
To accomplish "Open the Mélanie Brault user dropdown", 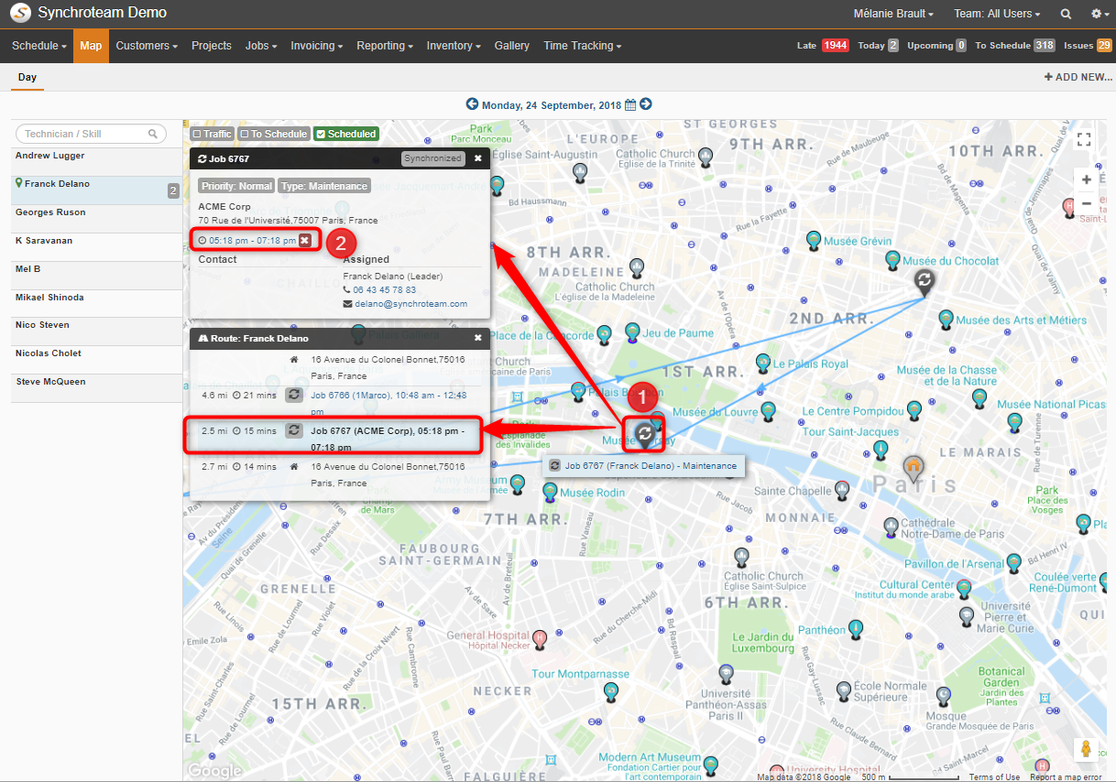I will point(893,14).
